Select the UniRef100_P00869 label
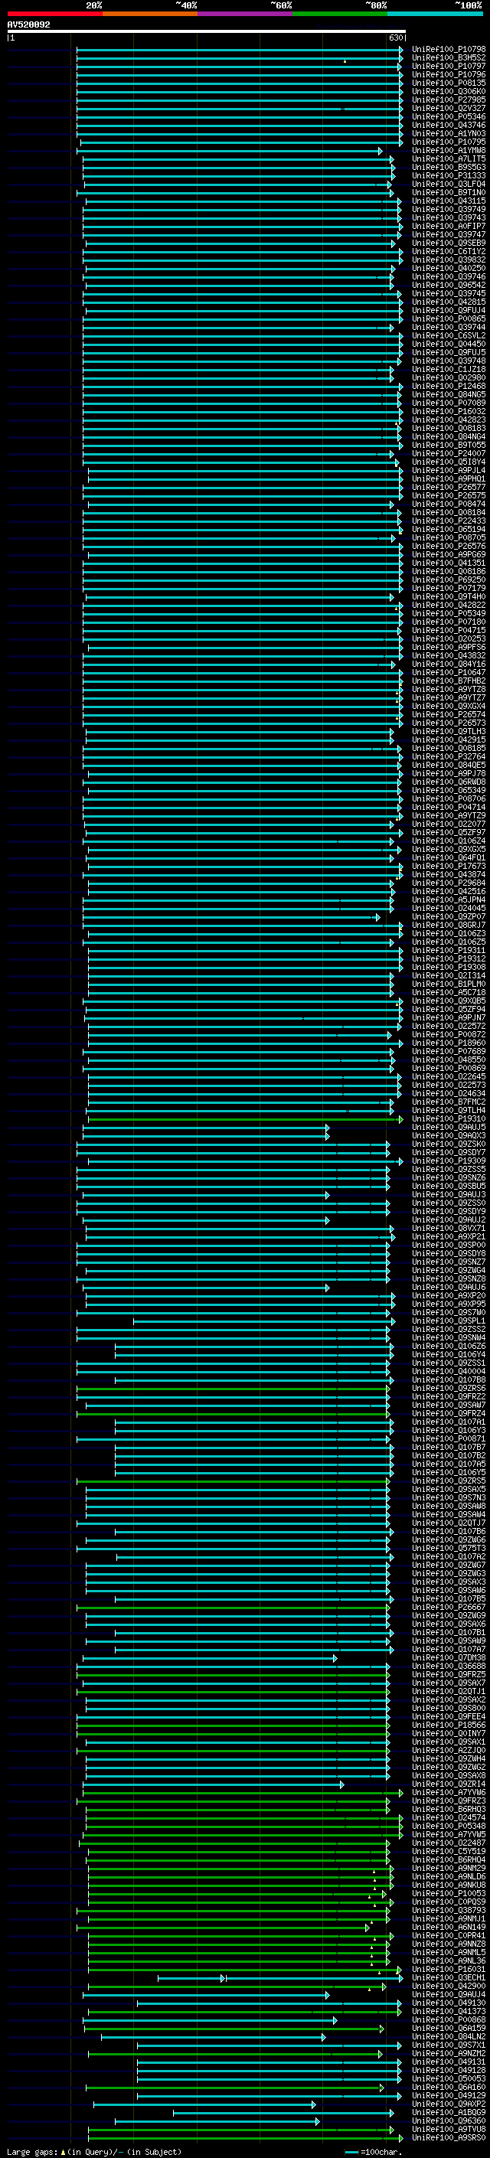 click(x=449, y=1068)
